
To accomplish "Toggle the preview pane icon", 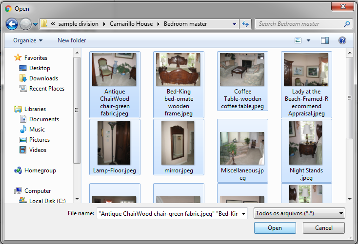I will (325, 40).
